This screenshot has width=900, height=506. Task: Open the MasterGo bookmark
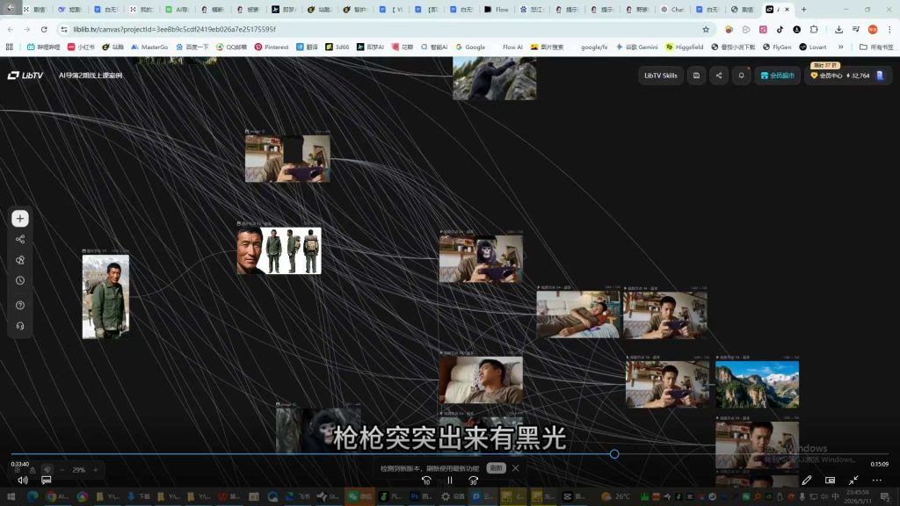[x=149, y=47]
